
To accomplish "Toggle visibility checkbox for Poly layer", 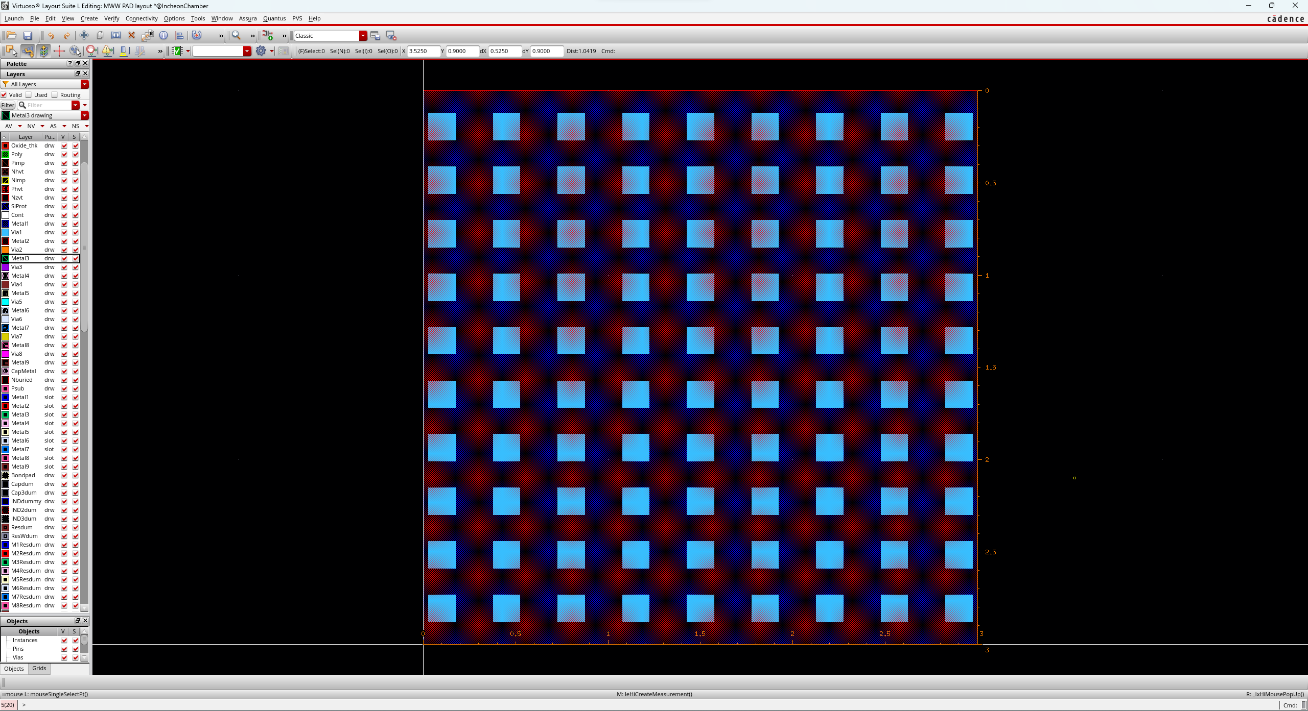I will [64, 155].
